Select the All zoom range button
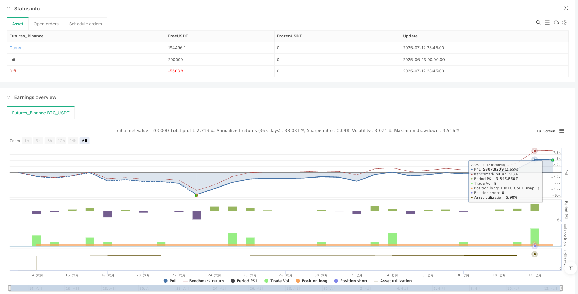578x294 pixels. [84, 141]
